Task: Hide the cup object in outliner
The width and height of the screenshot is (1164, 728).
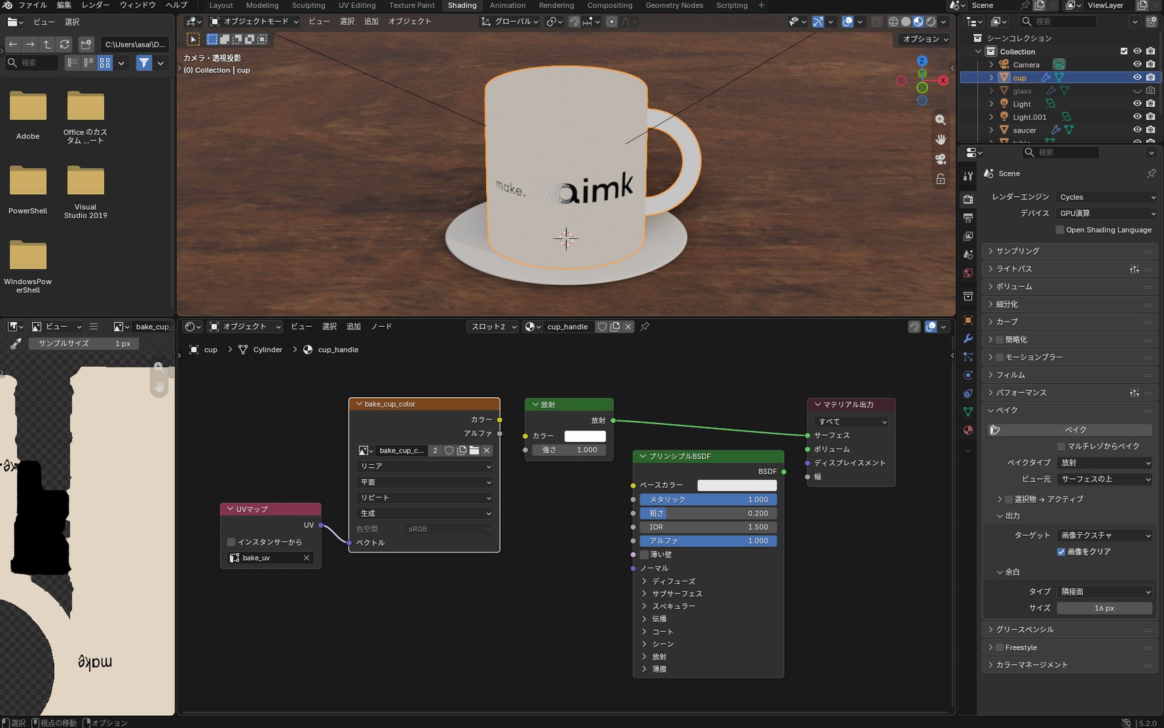Action: point(1137,78)
